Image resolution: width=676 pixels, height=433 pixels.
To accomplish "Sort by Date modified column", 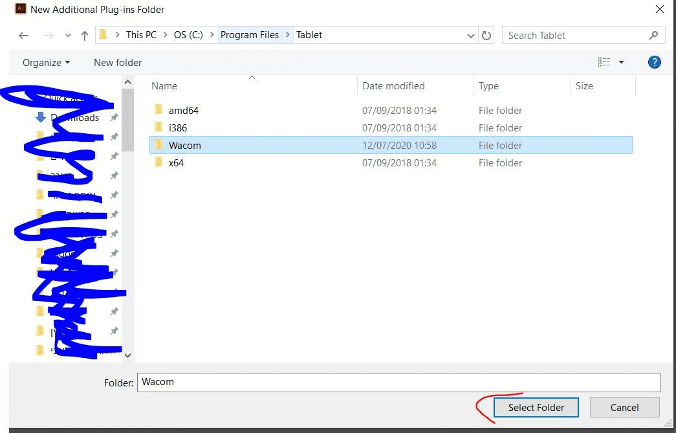I will [x=393, y=86].
